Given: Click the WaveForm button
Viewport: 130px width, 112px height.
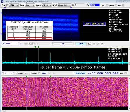Looking at the screenshot, I should [x=80, y=73].
